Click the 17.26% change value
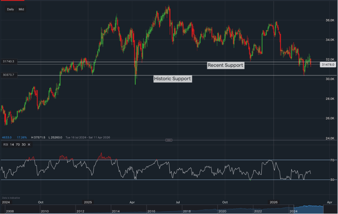 [x=22, y=137]
